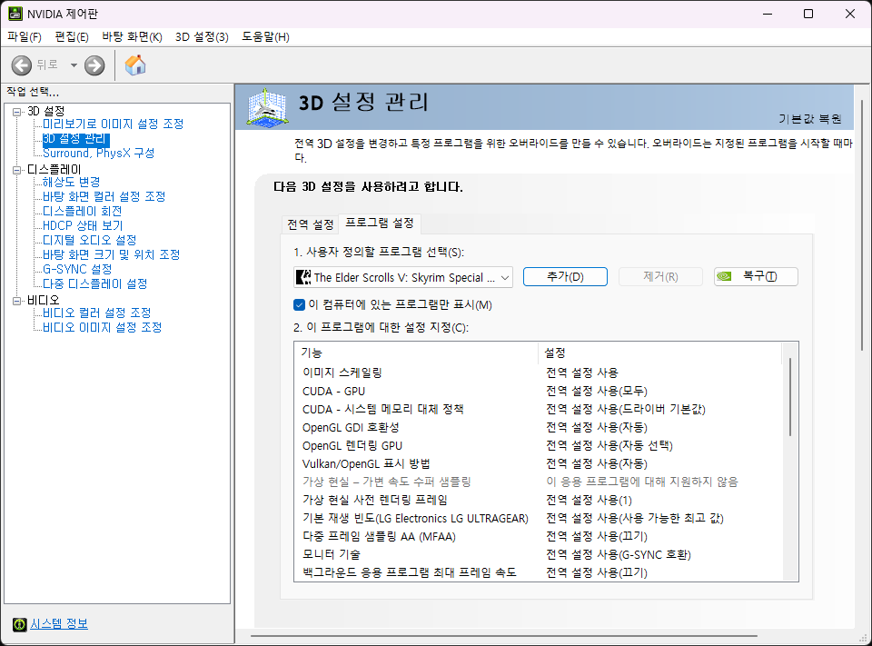Screen dimensions: 872x646
Task: Open G-SYNC 설정 page
Action: 77,269
